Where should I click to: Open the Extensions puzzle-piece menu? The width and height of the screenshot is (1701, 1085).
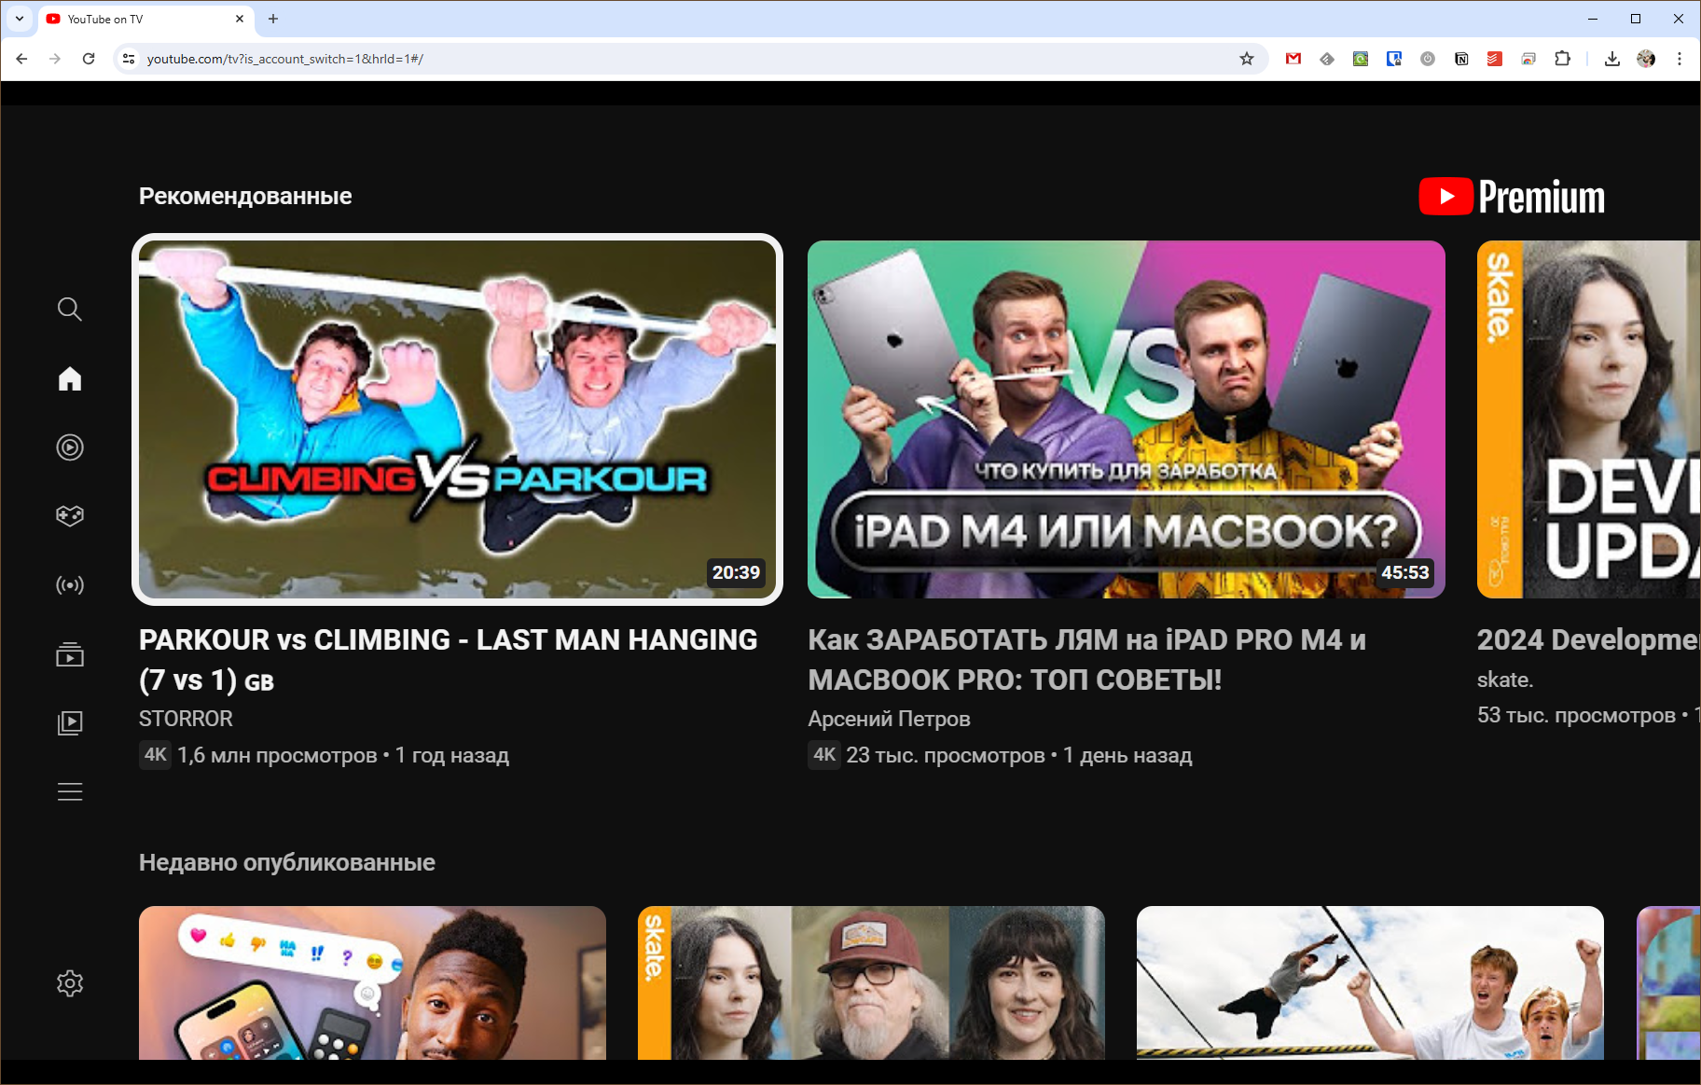pos(1562,59)
